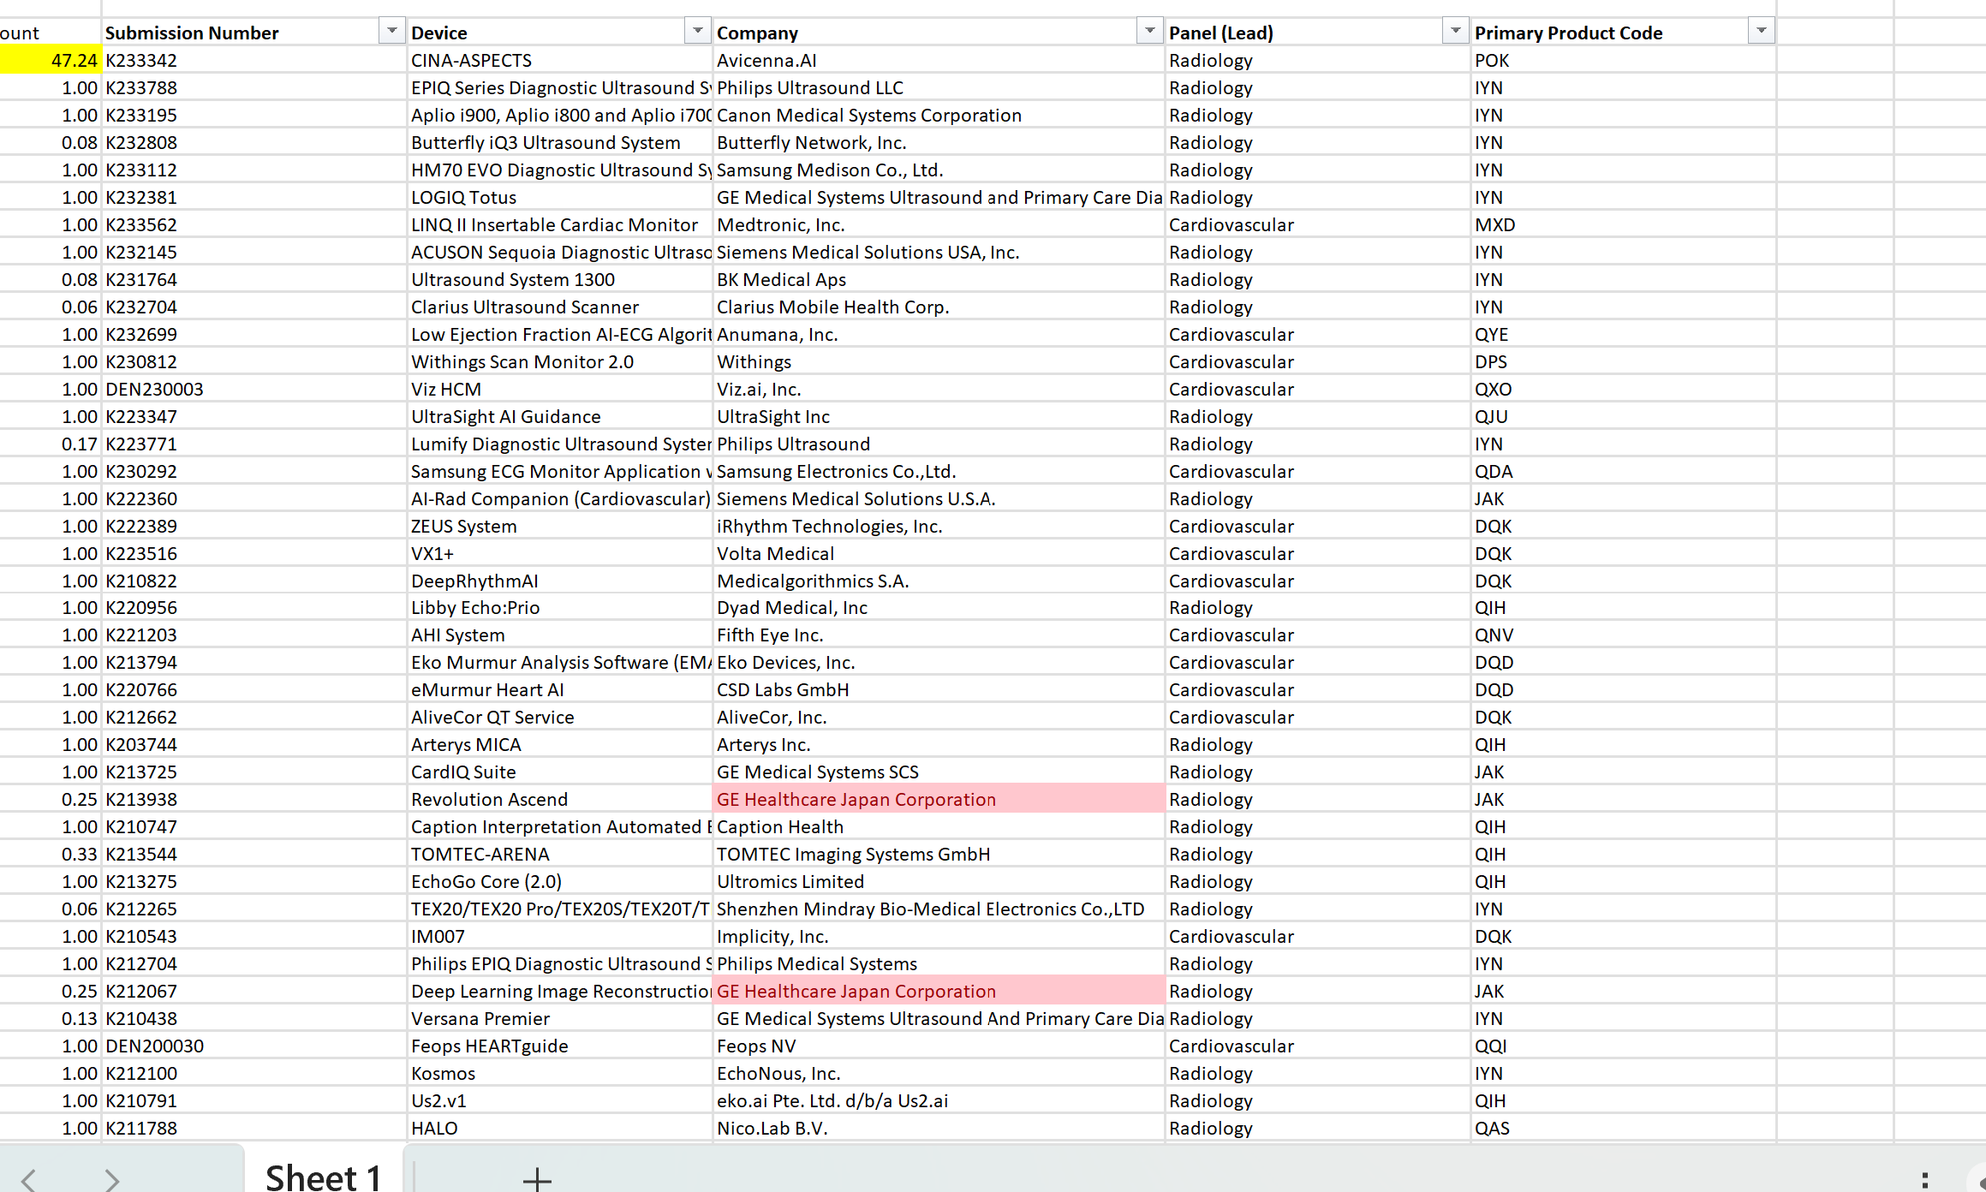Open the Primary Product Code filter dropdown
1986x1192 pixels.
[1761, 32]
